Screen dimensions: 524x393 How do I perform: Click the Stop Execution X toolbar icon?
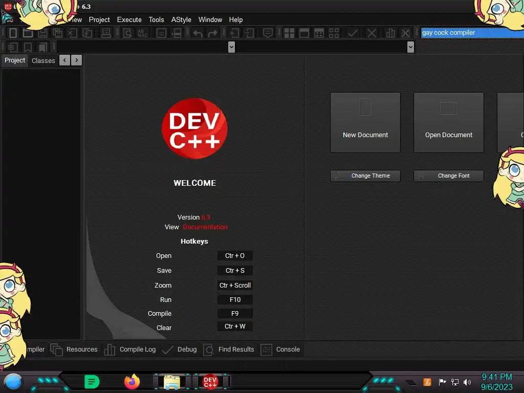(x=372, y=33)
